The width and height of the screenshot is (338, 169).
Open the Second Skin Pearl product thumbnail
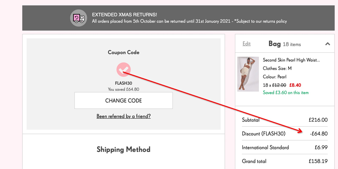click(248, 74)
